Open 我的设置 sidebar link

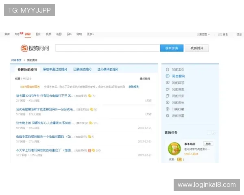coord(178,116)
